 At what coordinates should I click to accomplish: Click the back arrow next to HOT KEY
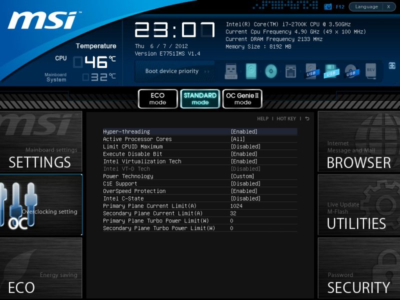(x=307, y=118)
